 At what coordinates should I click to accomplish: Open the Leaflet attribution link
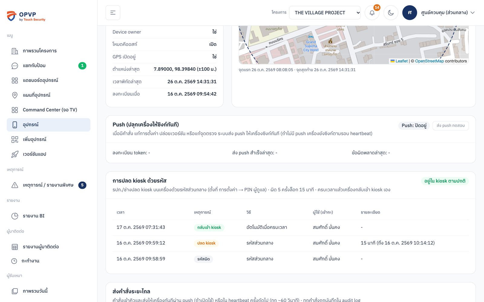399,61
